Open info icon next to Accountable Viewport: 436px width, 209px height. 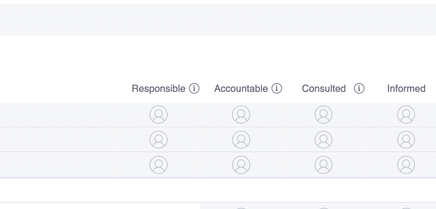point(277,89)
